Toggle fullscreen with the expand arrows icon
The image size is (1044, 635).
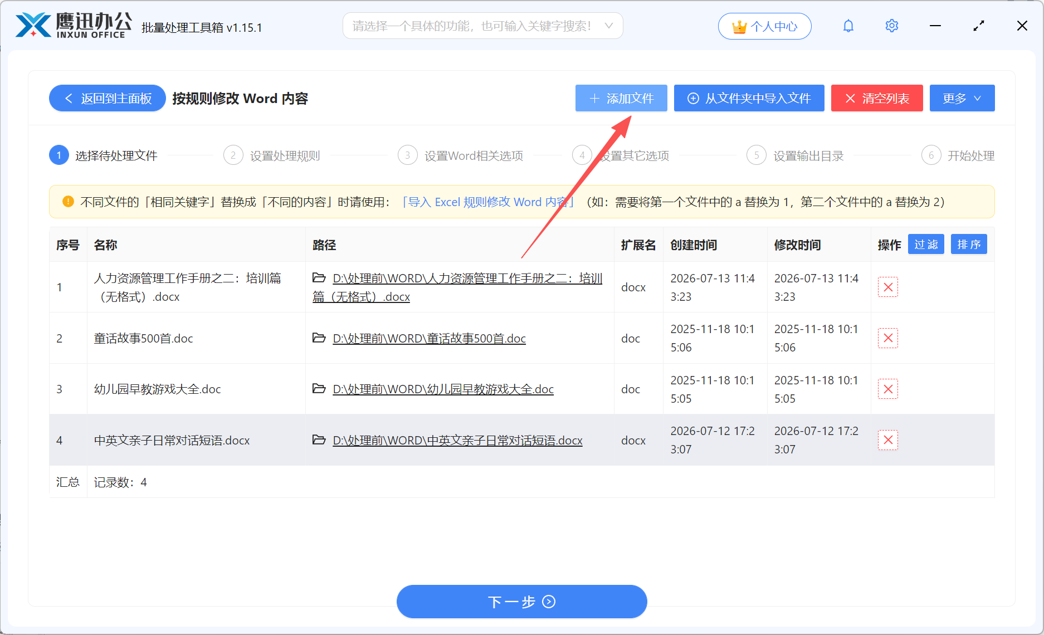point(979,26)
